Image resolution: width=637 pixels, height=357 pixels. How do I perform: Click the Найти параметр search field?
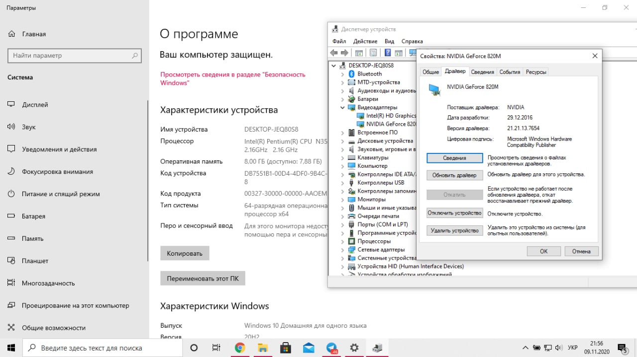(x=75, y=56)
